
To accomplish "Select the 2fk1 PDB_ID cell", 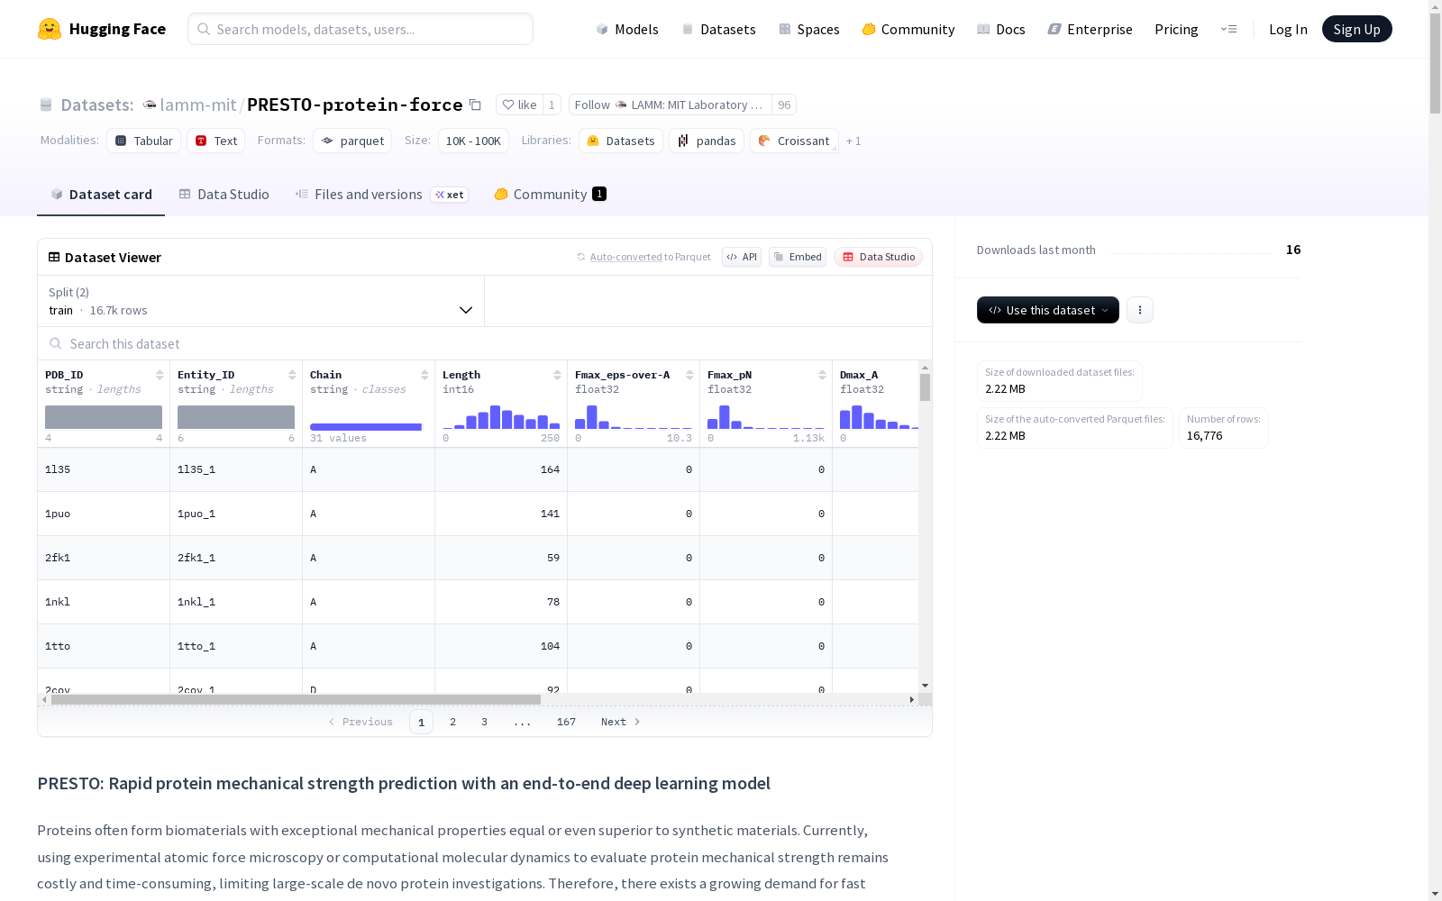I will coord(104,558).
